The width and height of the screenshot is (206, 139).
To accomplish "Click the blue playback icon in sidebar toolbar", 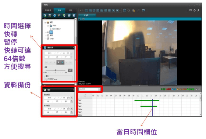I will click(54, 15).
